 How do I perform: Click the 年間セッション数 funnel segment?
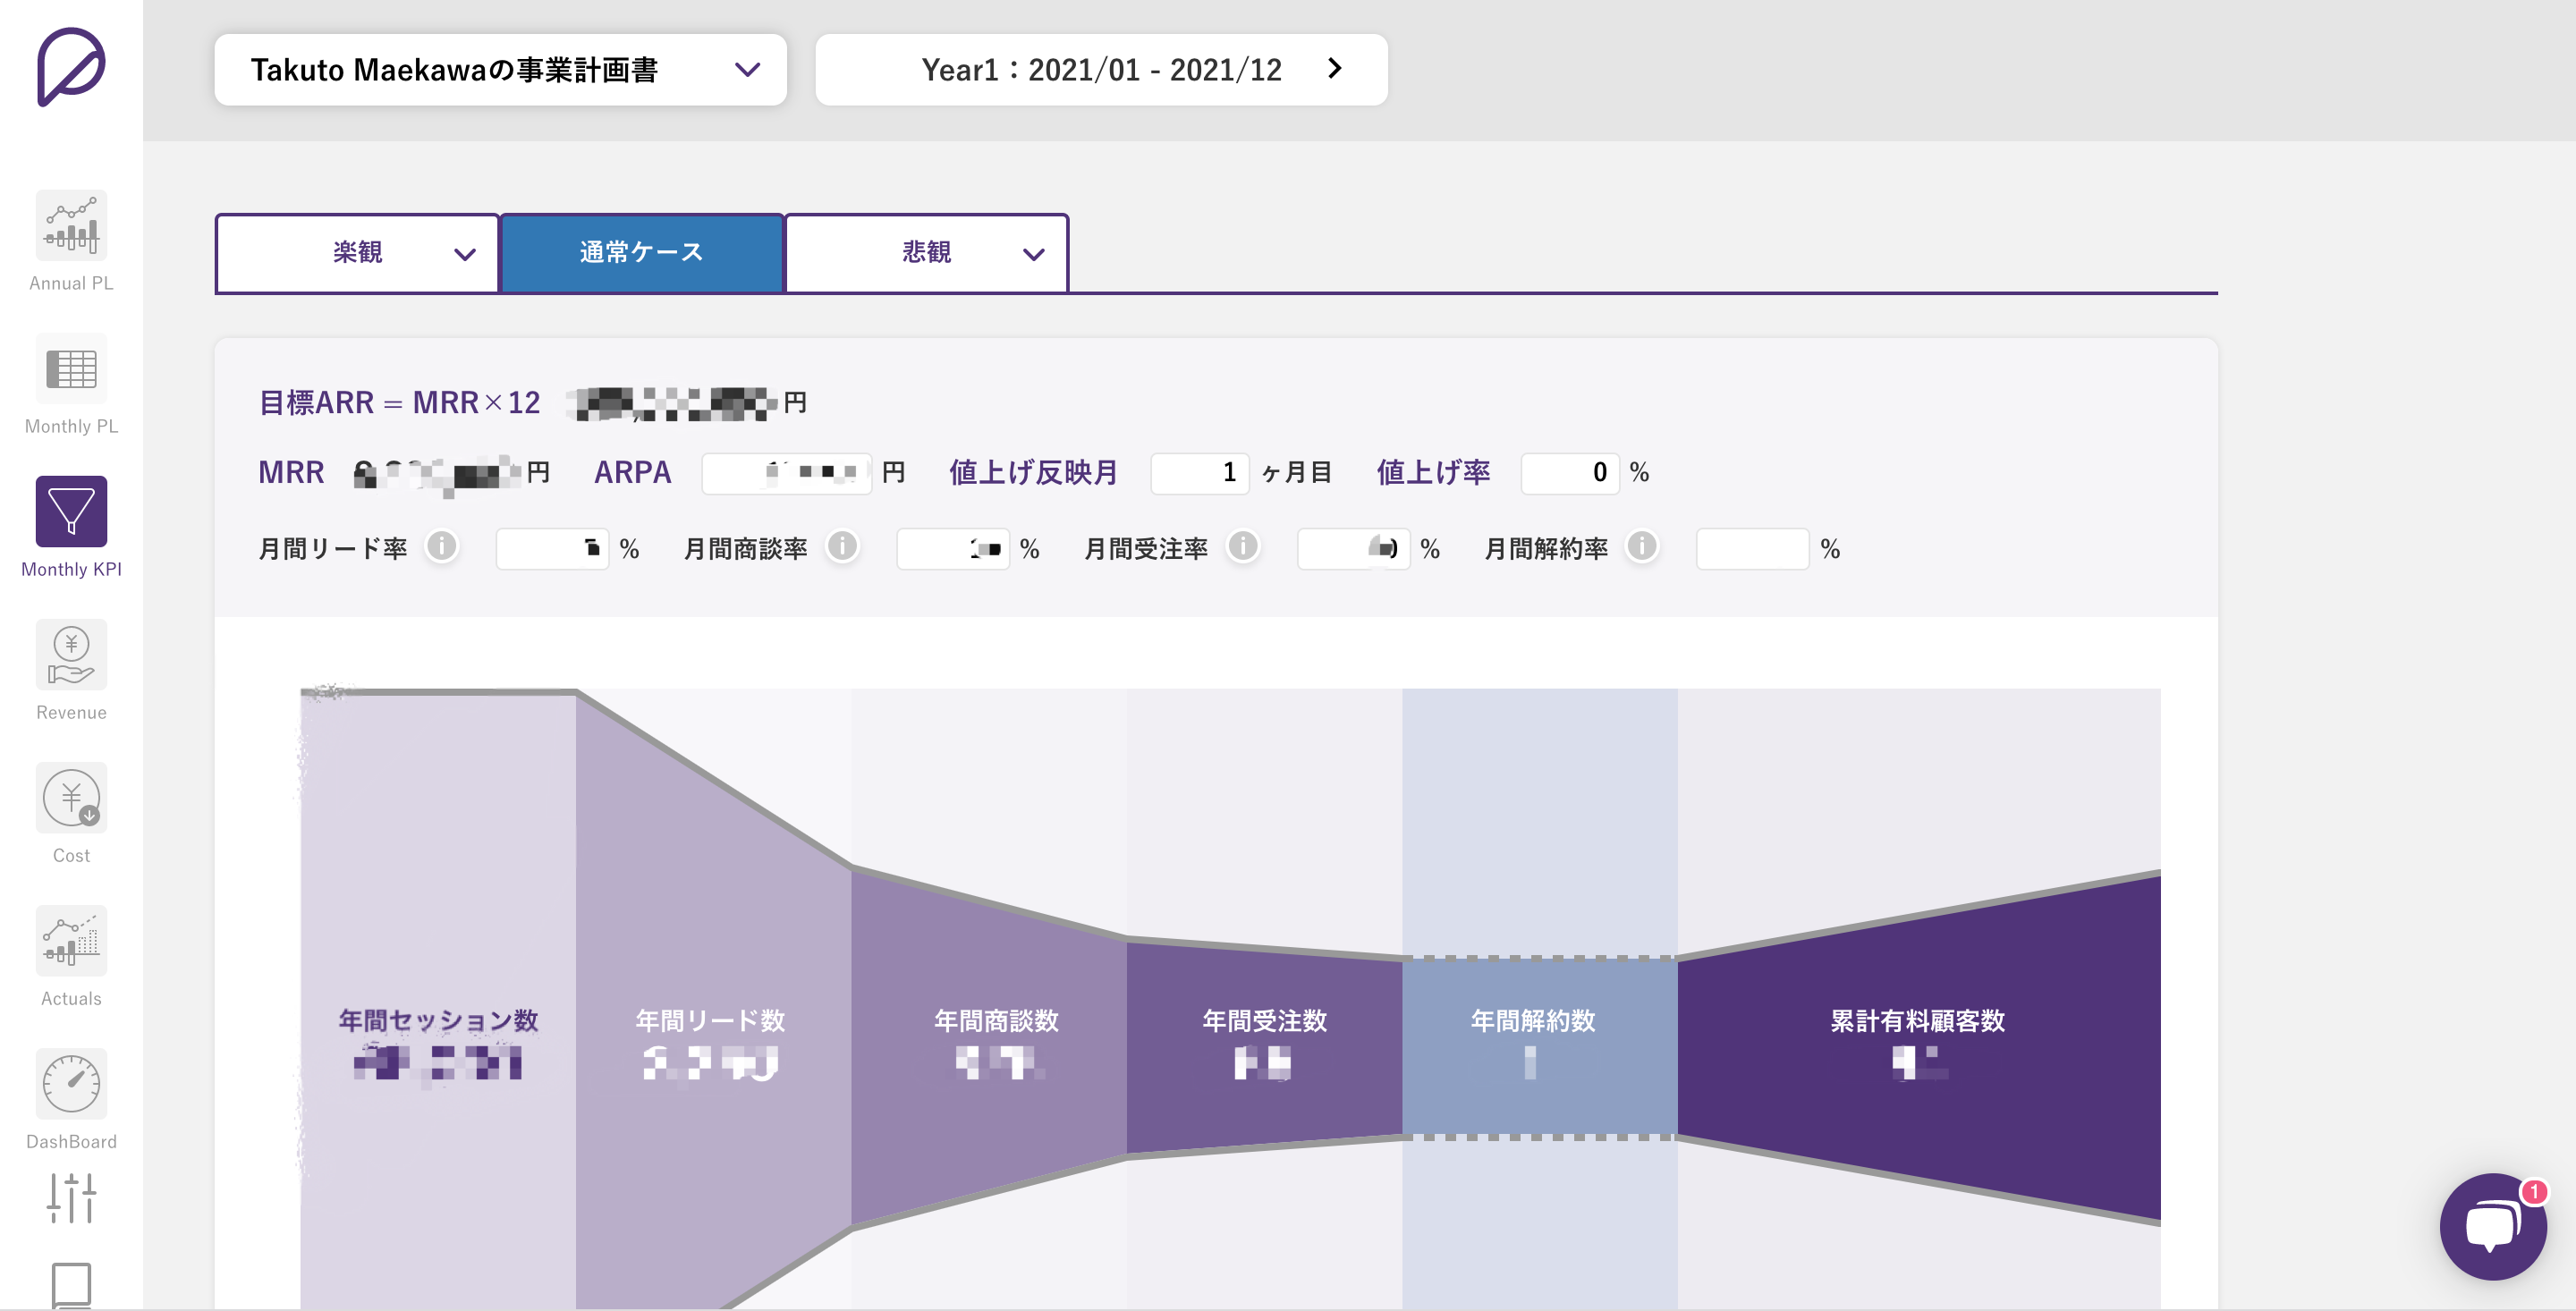click(438, 1000)
